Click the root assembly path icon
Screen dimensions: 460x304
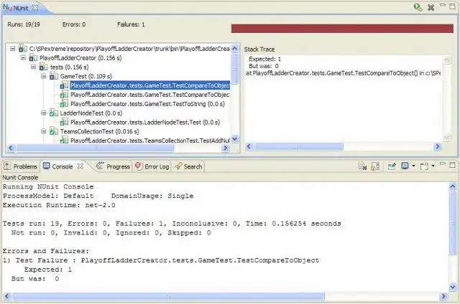click(23, 49)
